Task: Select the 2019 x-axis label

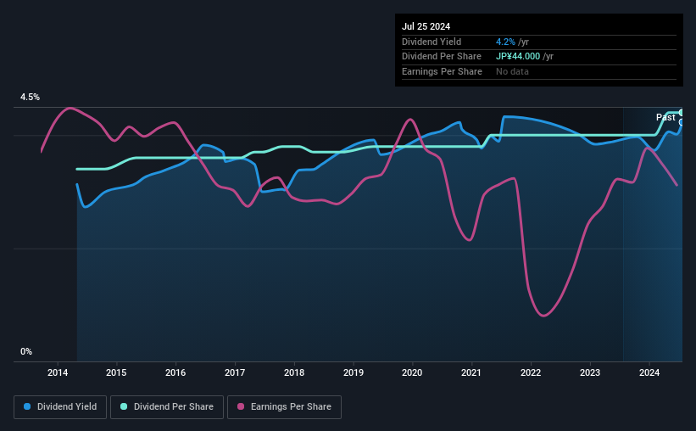Action: pos(354,372)
